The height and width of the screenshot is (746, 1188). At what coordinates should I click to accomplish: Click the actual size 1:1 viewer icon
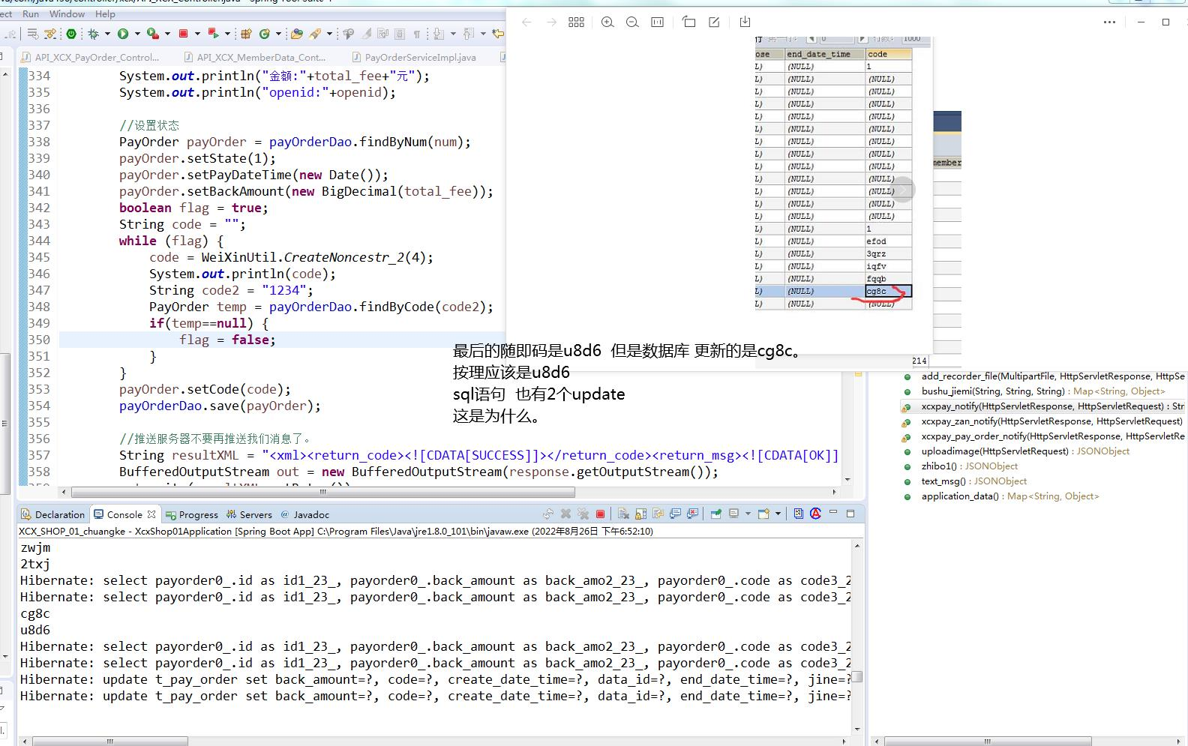tap(658, 22)
